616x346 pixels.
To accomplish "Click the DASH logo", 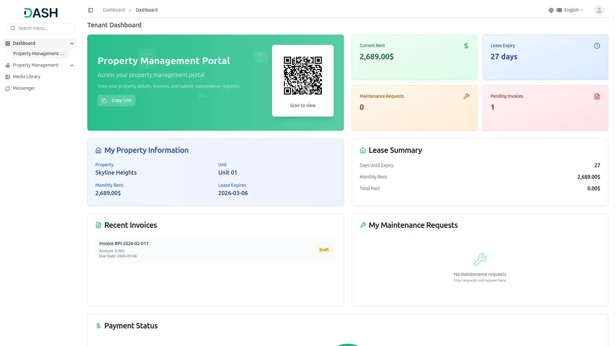I will click(x=41, y=13).
